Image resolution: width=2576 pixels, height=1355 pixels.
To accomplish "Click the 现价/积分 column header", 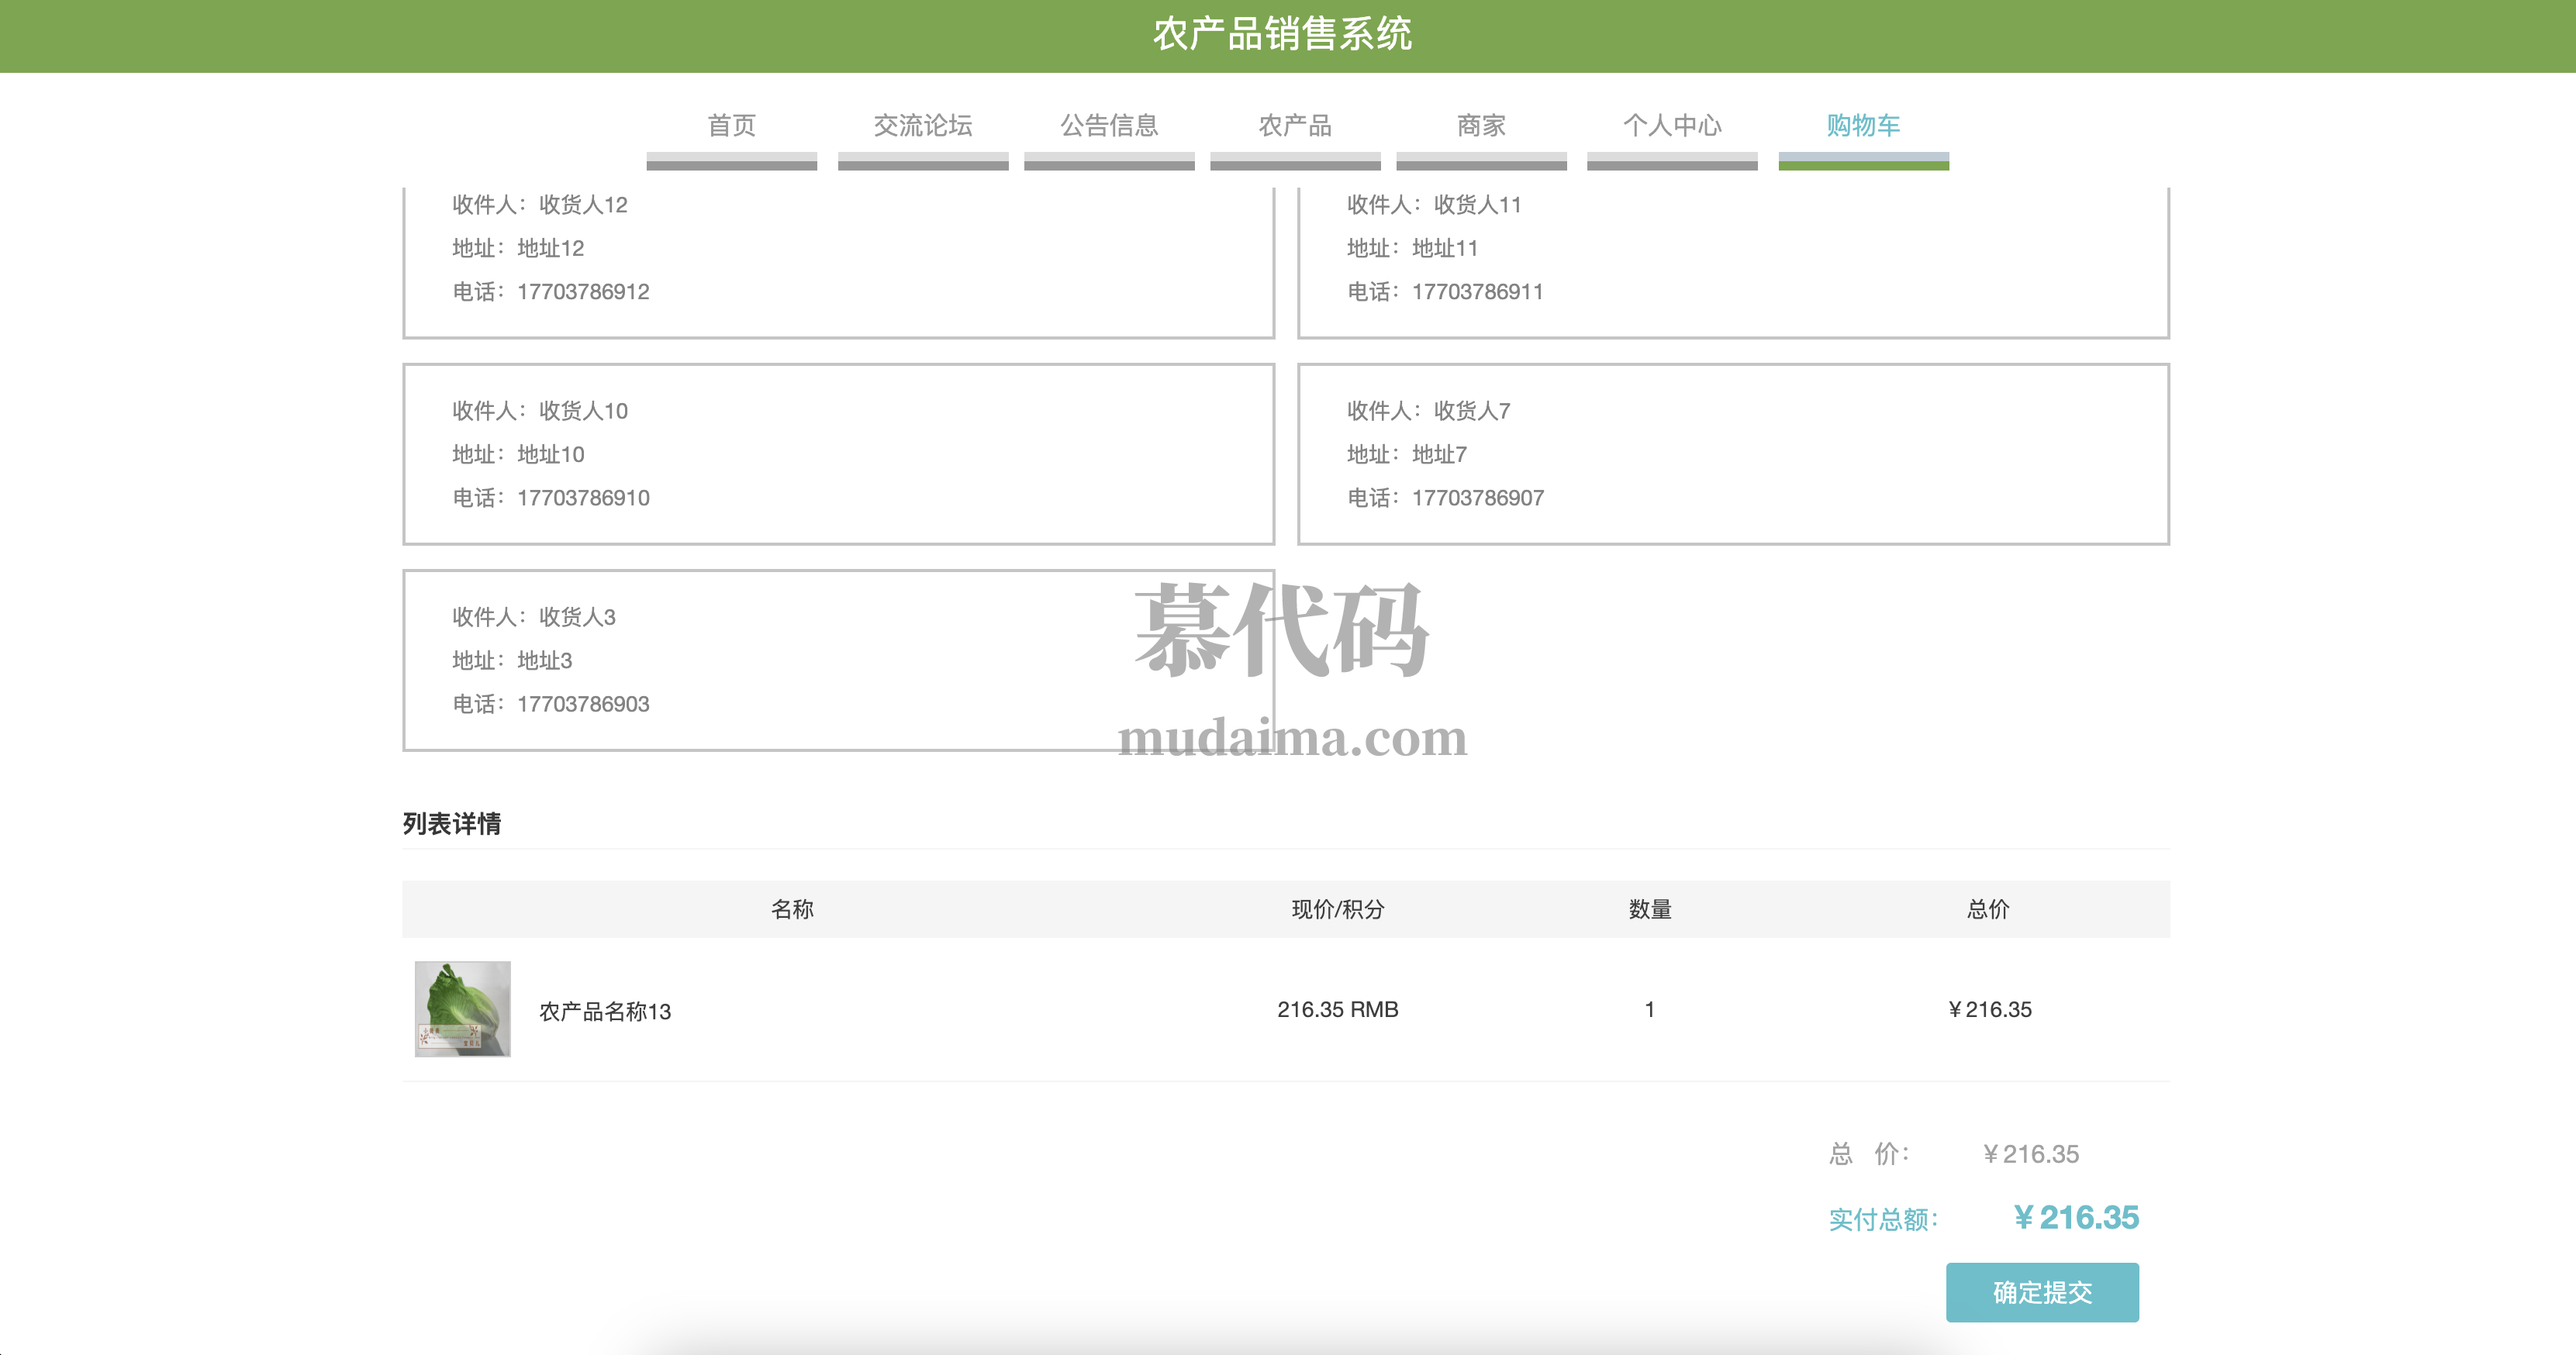I will [1337, 909].
